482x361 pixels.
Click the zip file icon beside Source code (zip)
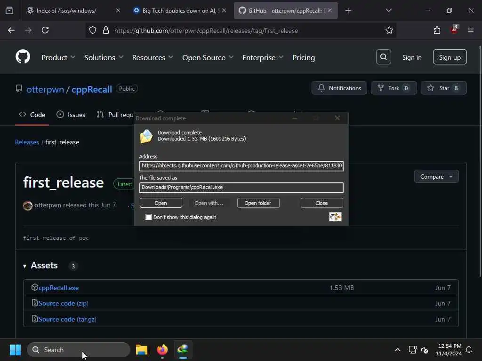pos(34,303)
